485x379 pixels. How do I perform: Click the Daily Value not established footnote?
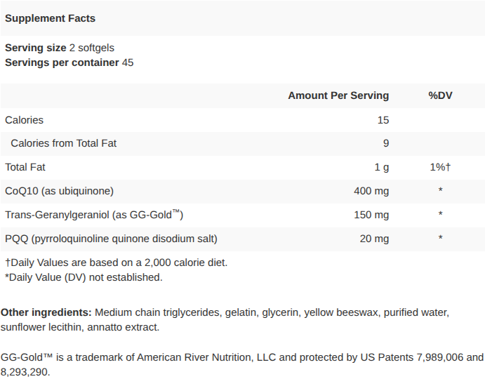pos(84,277)
